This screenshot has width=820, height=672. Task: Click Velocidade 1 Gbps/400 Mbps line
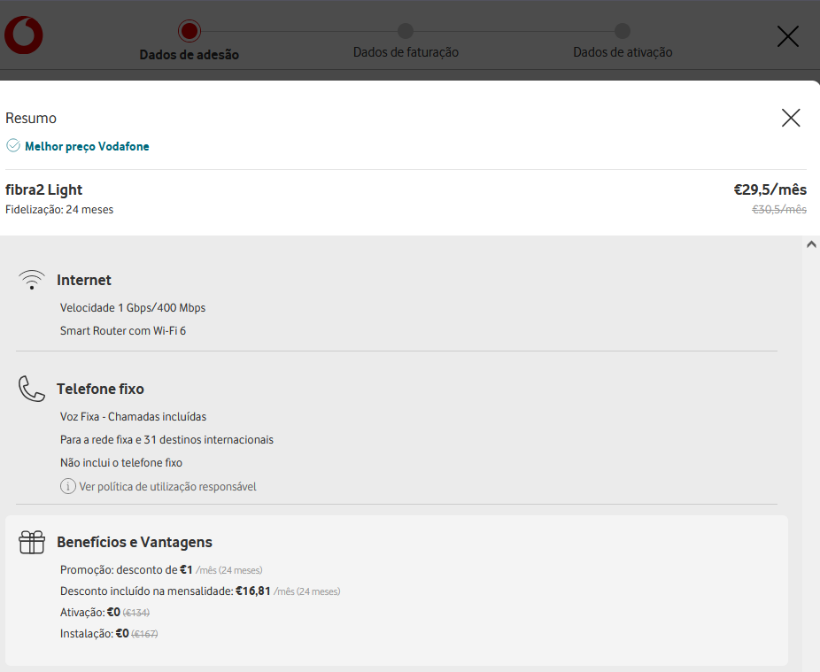[x=133, y=308]
